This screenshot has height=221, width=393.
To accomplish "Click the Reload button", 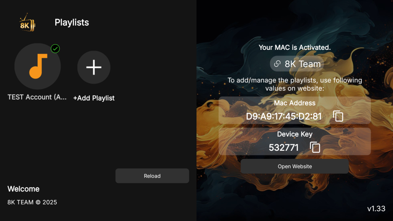I will pyautogui.click(x=152, y=176).
